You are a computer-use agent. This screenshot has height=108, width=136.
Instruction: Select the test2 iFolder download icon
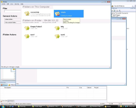coord(27,36)
